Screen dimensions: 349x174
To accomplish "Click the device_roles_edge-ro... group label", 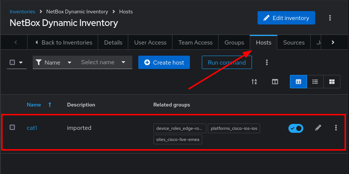I will (180, 128).
